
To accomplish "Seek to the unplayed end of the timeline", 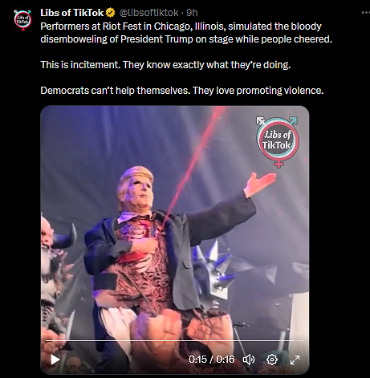I will [299, 340].
